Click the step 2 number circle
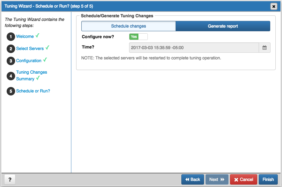The width and height of the screenshot is (282, 187). pyautogui.click(x=11, y=49)
